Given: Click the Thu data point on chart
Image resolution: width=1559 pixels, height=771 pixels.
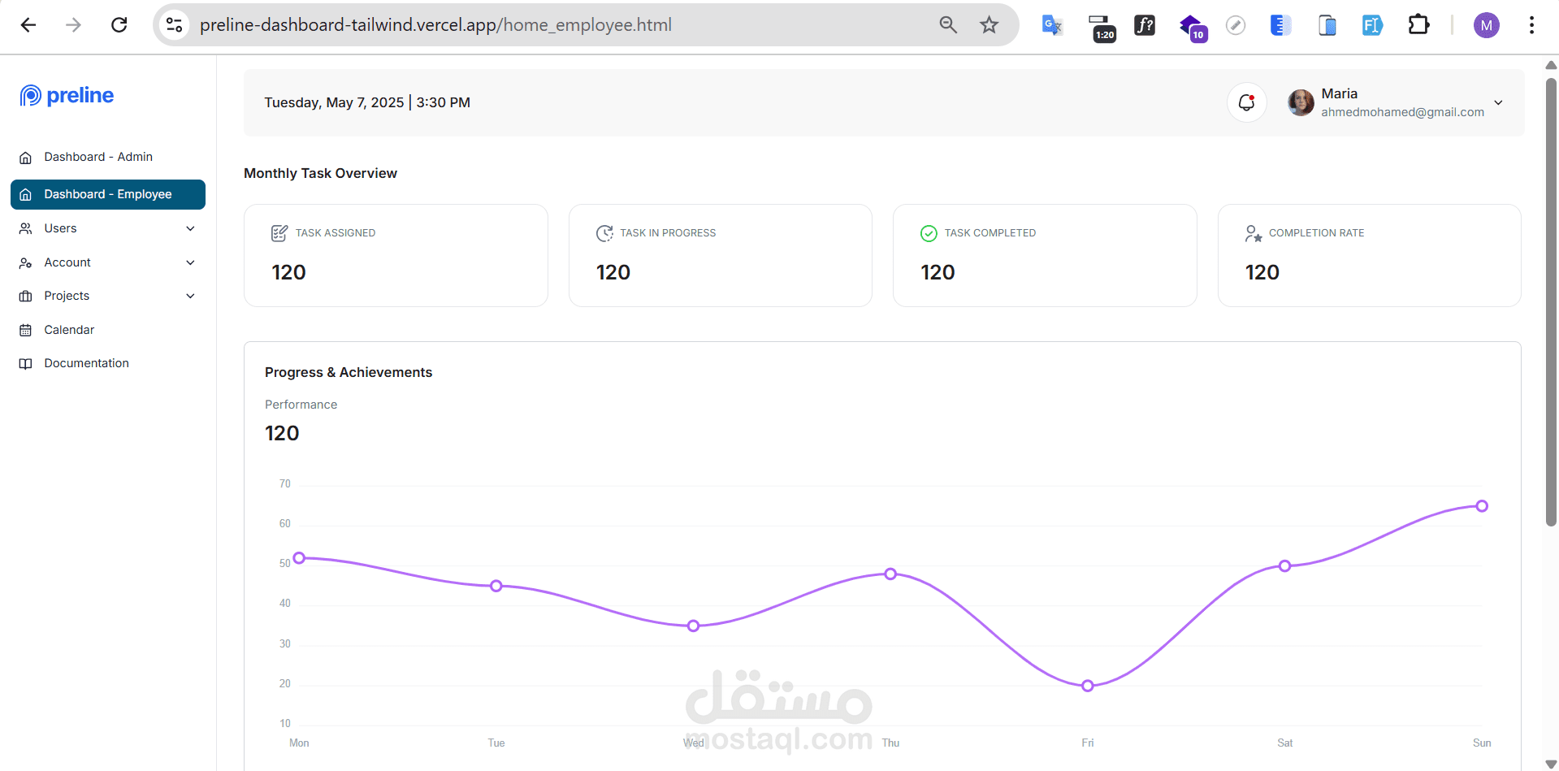Looking at the screenshot, I should click(x=890, y=574).
